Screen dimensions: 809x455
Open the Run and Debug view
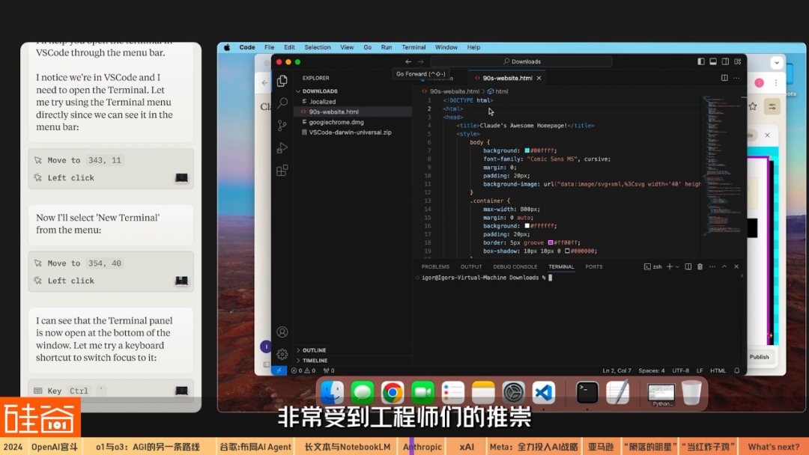(282, 148)
